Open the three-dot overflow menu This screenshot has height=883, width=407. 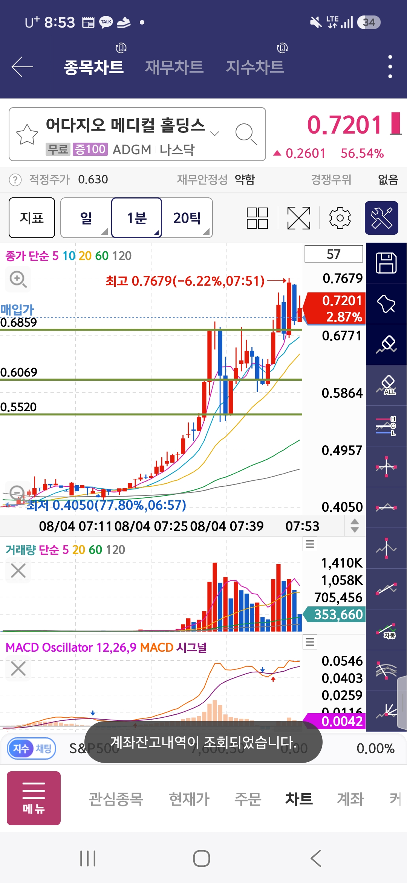[390, 67]
